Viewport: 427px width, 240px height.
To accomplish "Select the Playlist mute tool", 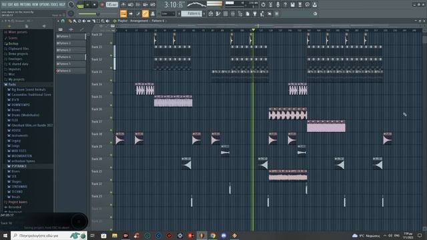I will pos(84,21).
